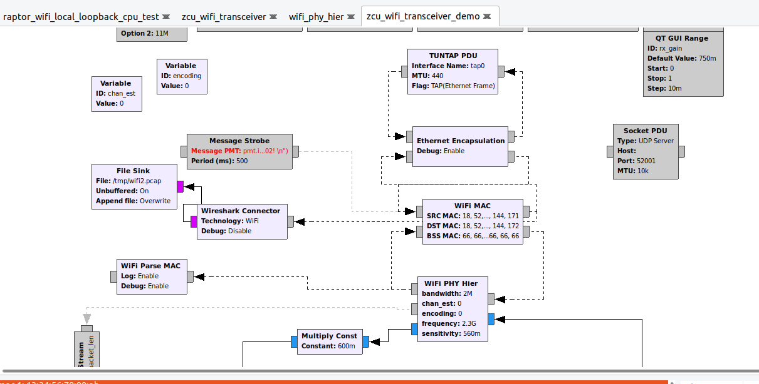This screenshot has height=384, width=759.
Task: Click the right port of TUNTAP PDU
Action: pos(501,71)
